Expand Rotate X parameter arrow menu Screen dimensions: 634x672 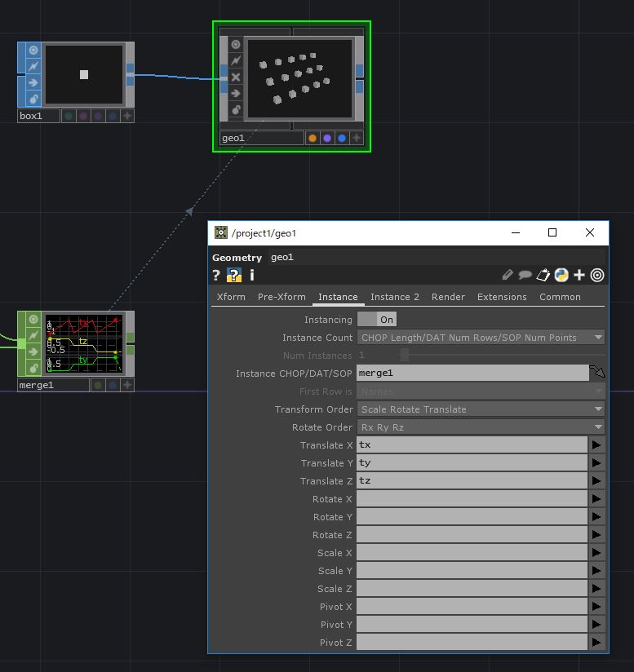[x=596, y=499]
